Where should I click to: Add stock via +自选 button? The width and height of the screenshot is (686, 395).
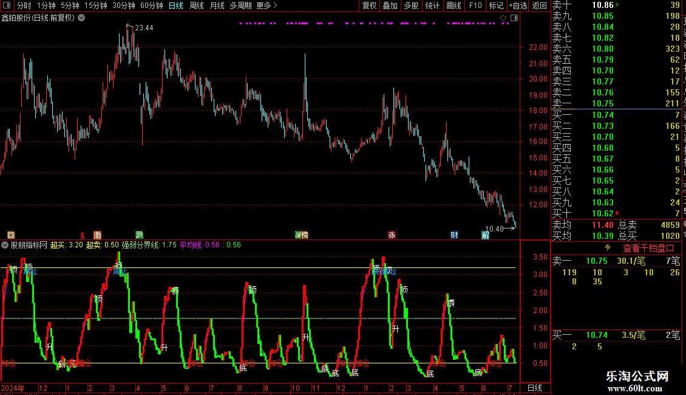[x=518, y=5]
